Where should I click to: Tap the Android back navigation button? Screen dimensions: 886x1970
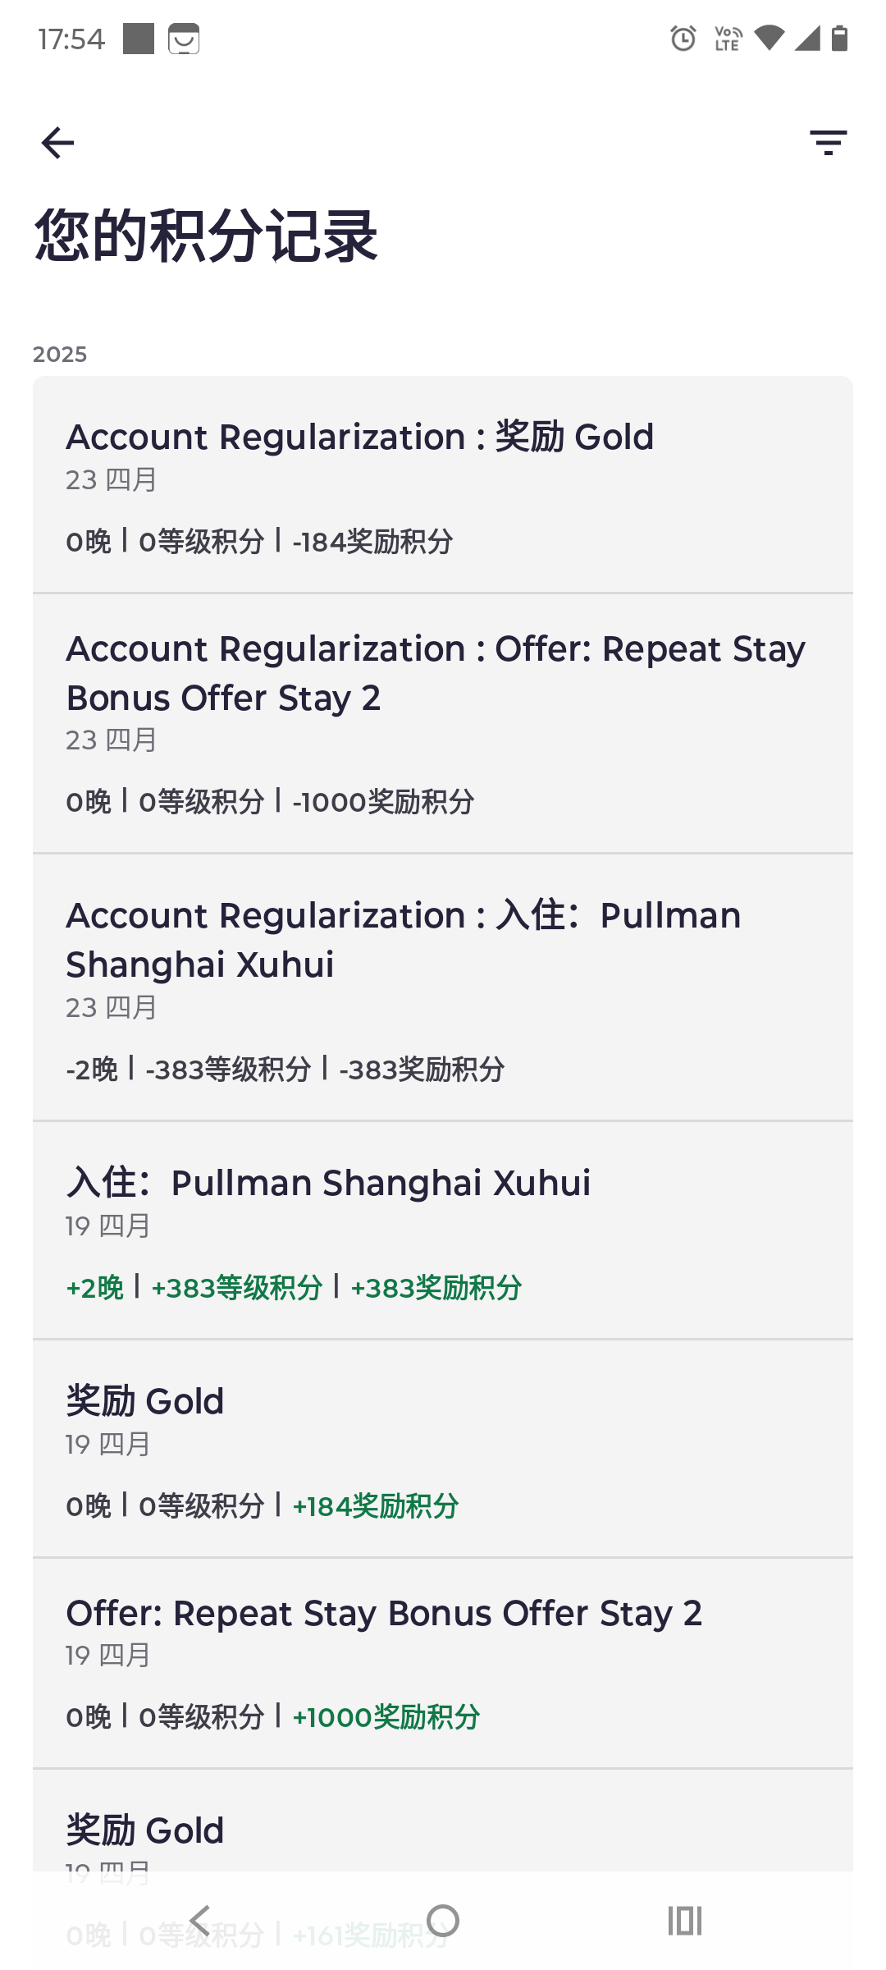(x=200, y=1921)
